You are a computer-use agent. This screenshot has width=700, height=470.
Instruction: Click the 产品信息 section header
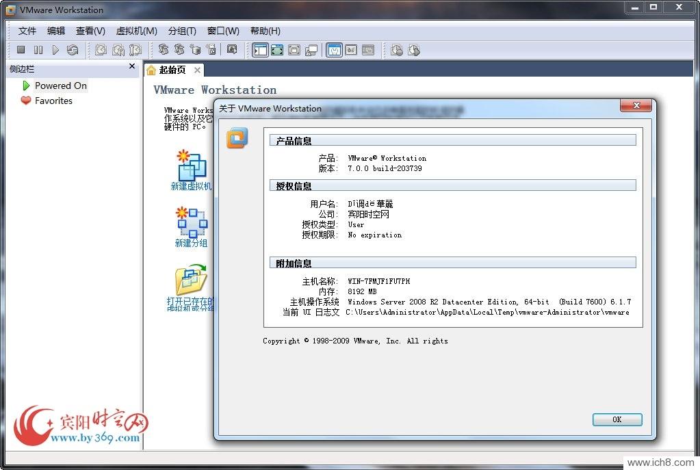coord(453,141)
